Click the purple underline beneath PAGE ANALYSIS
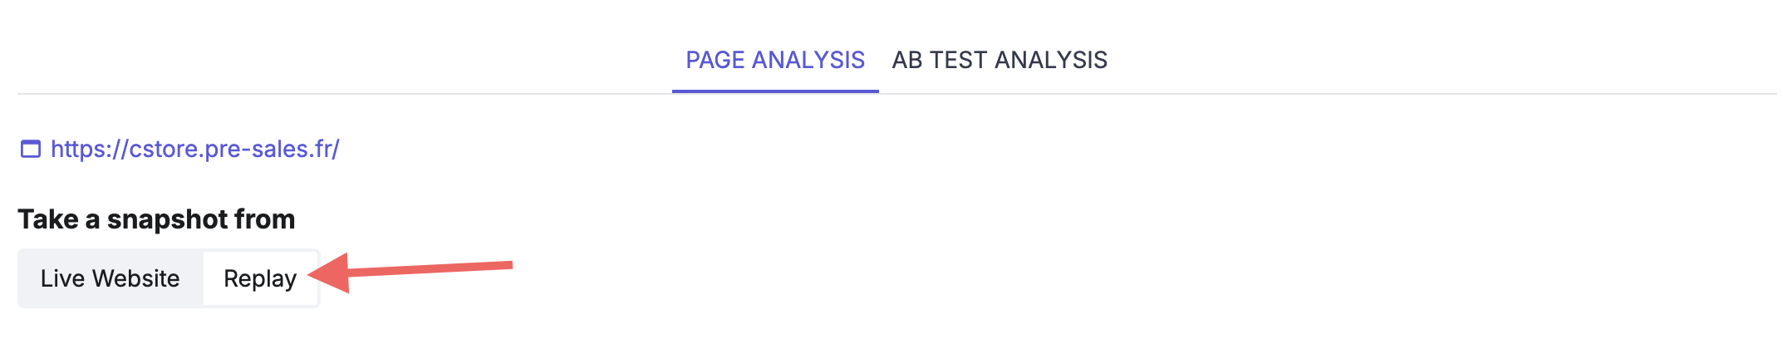This screenshot has height=344, width=1783. [x=775, y=91]
